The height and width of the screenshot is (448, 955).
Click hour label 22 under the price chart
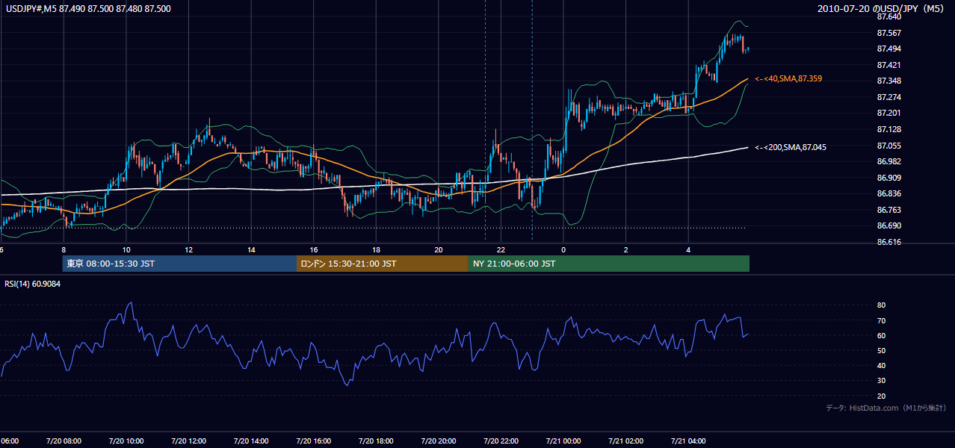(x=501, y=250)
